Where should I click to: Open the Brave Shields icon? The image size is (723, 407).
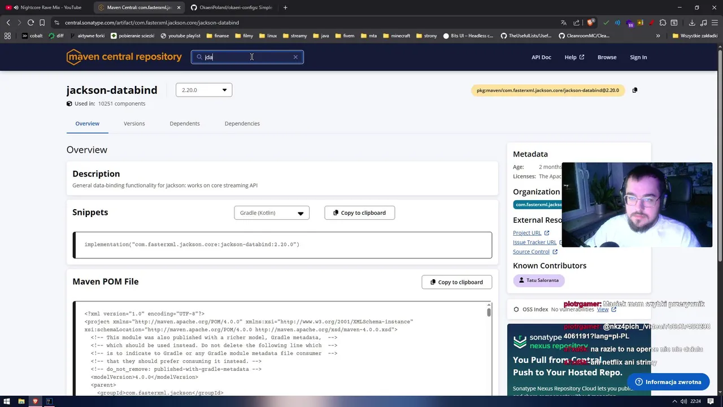pyautogui.click(x=590, y=23)
